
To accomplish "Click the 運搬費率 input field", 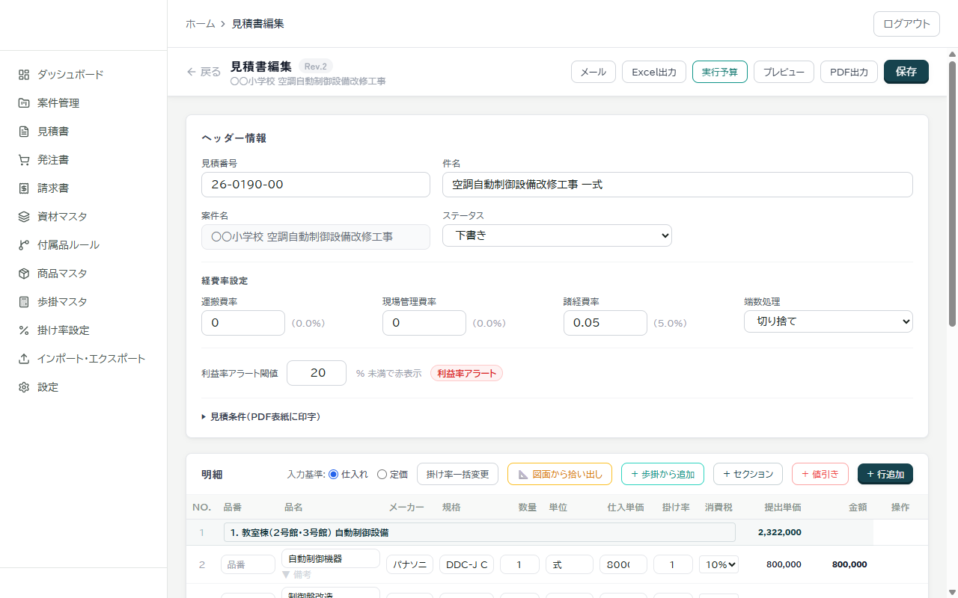I will click(243, 323).
